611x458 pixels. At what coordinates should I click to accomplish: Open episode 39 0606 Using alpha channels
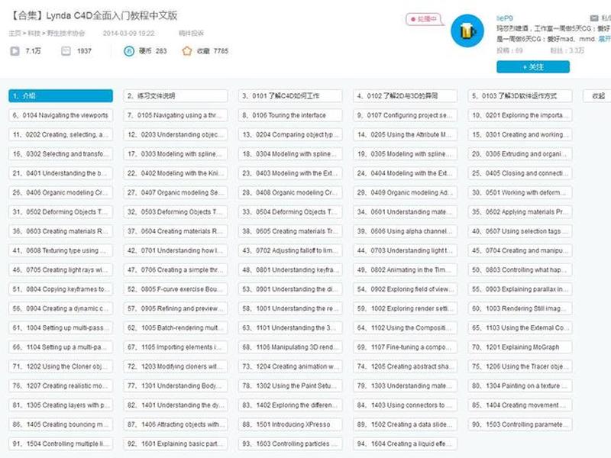(x=406, y=231)
